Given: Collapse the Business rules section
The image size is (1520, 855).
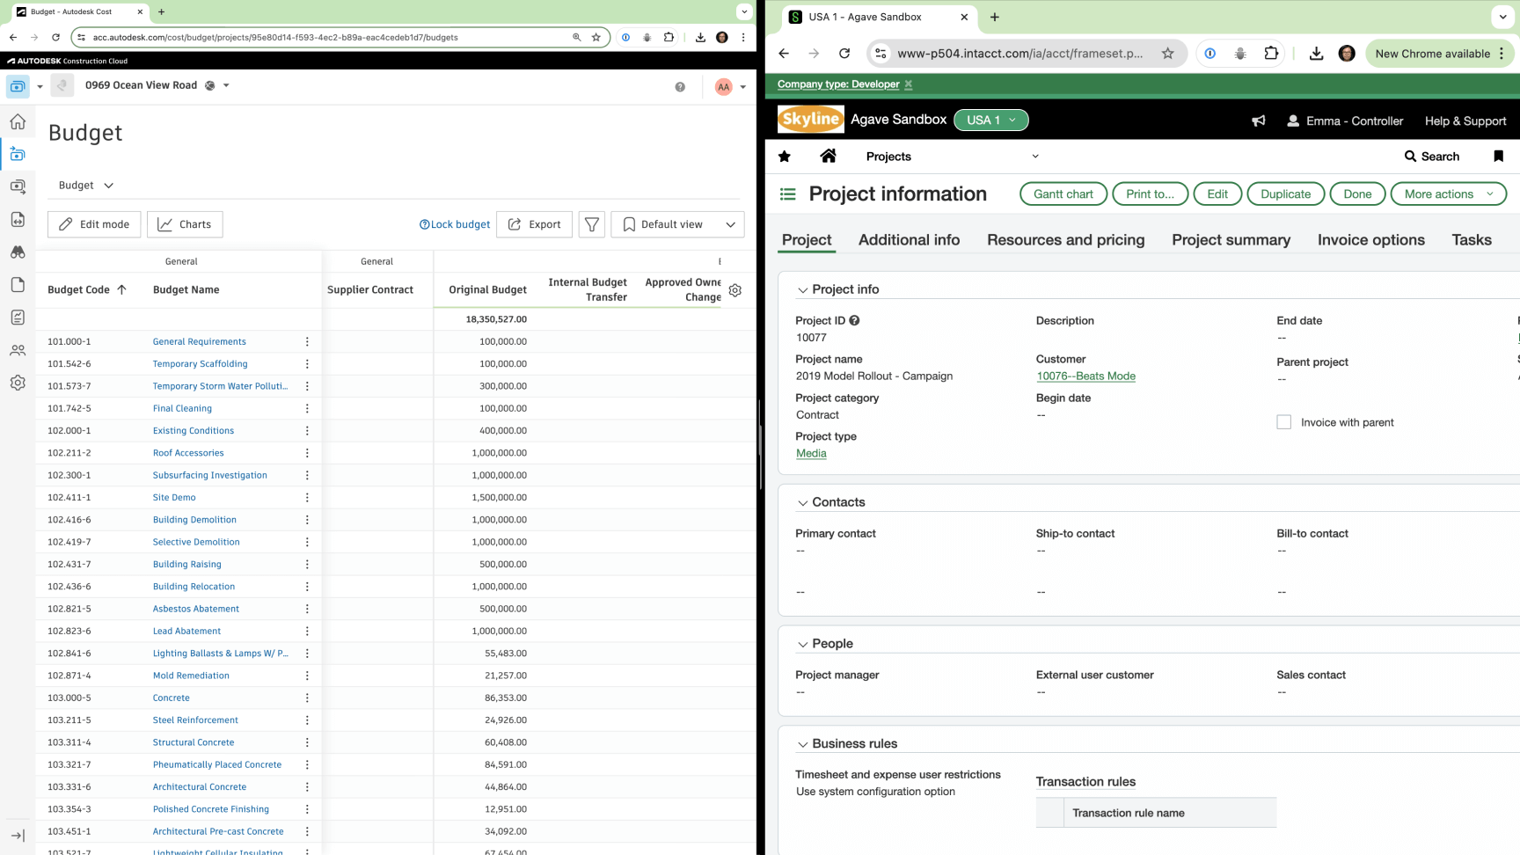Looking at the screenshot, I should point(802,745).
